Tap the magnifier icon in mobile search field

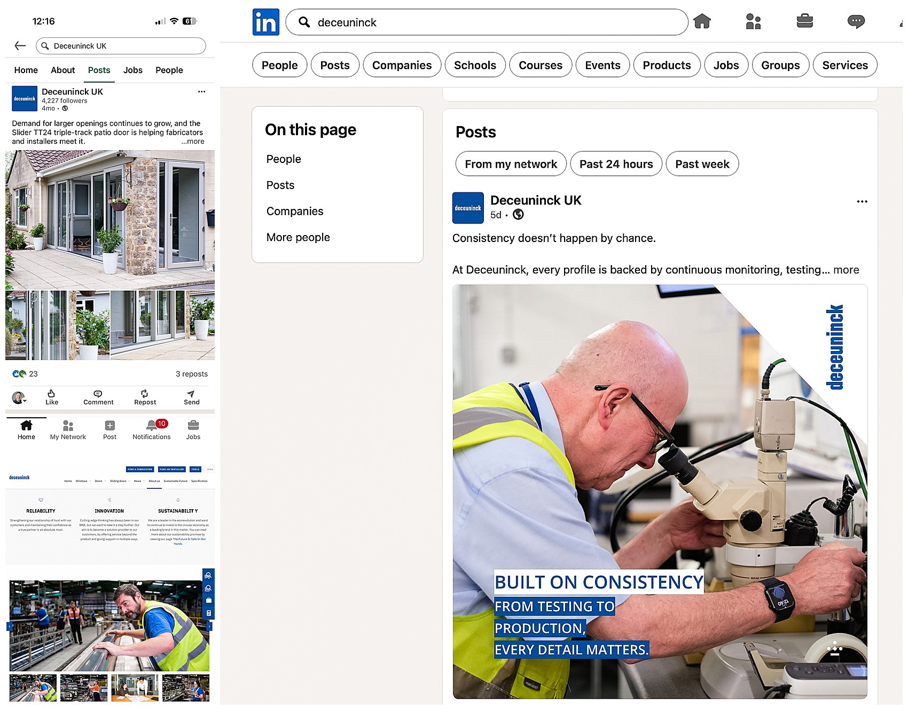point(45,46)
